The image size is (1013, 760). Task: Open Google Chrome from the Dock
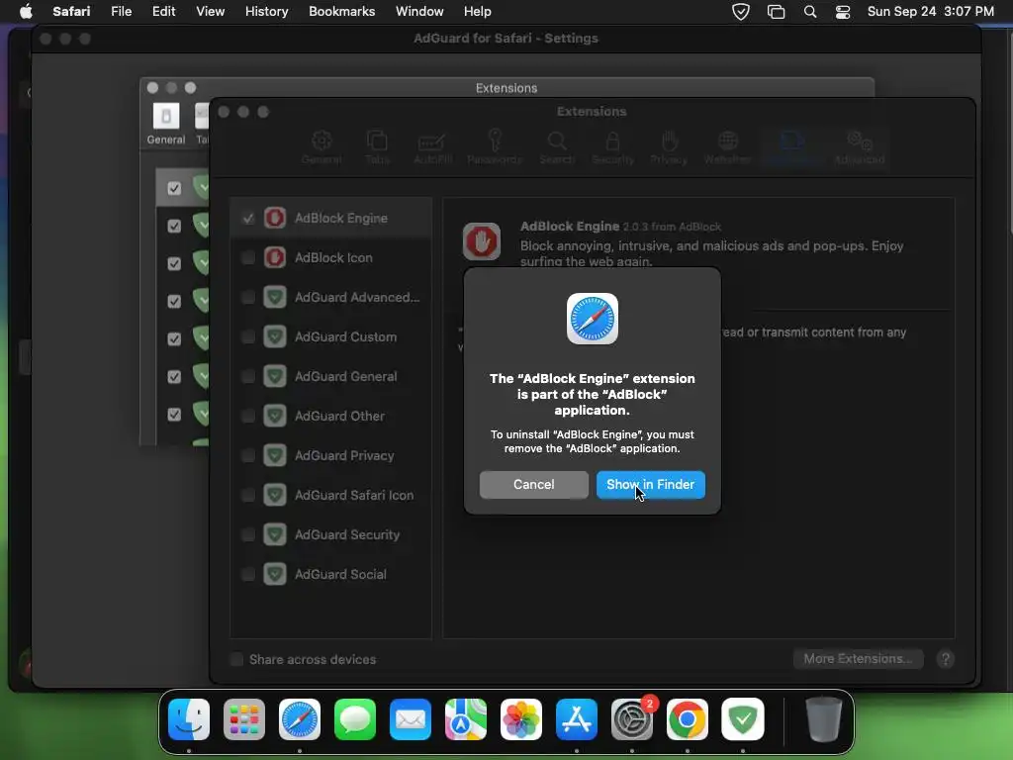point(687,719)
